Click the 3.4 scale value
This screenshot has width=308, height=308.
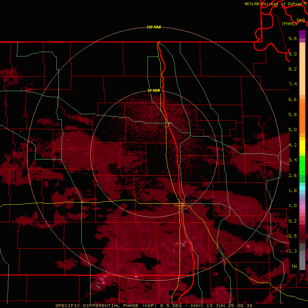coord(293,160)
